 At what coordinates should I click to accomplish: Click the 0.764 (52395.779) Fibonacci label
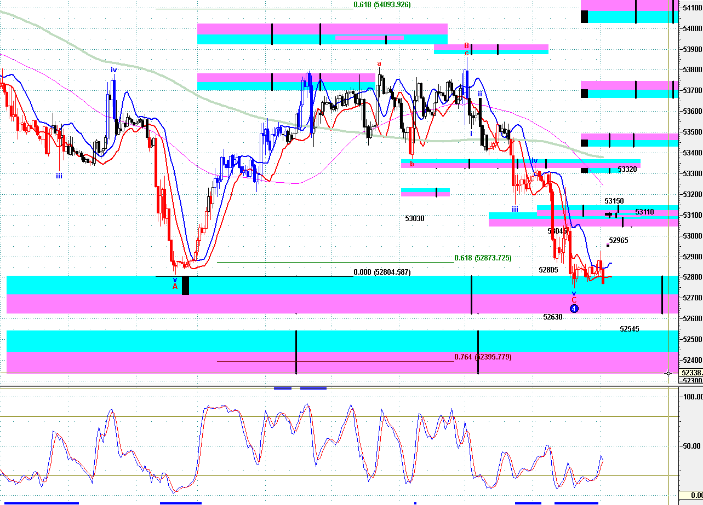click(x=483, y=357)
